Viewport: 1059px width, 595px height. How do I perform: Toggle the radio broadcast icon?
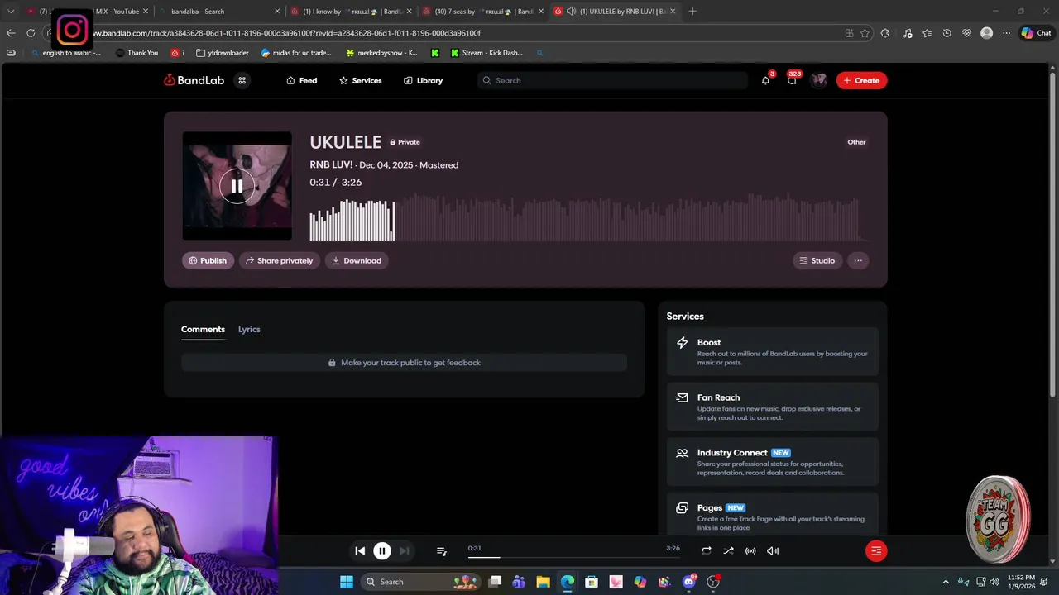[750, 550]
